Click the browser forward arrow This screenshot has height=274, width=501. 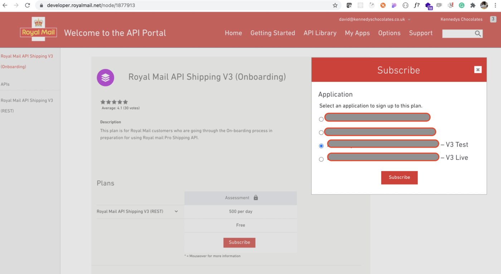(16, 5)
